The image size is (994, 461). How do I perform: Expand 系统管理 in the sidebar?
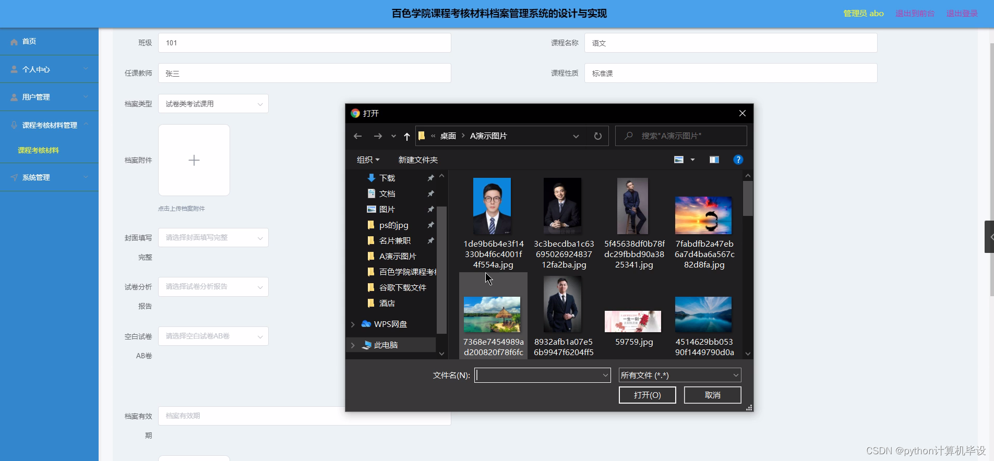click(49, 178)
